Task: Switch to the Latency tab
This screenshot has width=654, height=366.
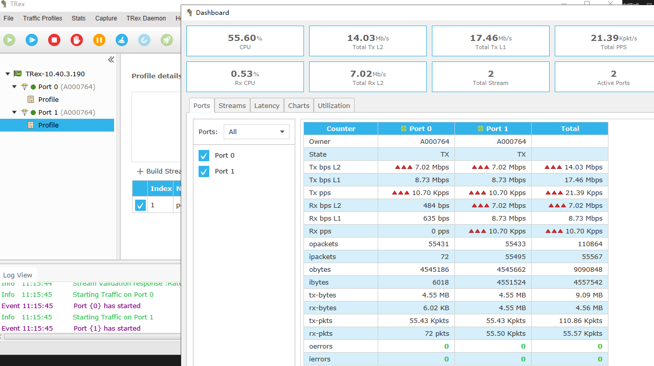Action: tap(267, 105)
